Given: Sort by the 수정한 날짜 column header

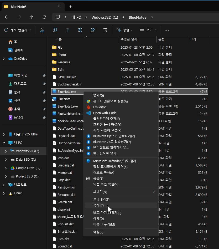Looking at the screenshot, I should [129, 39].
